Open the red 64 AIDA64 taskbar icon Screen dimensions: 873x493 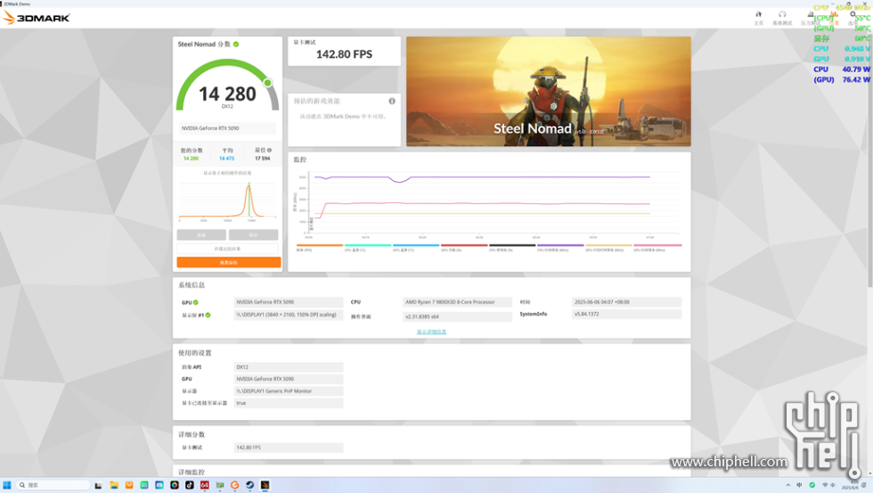[x=204, y=485]
